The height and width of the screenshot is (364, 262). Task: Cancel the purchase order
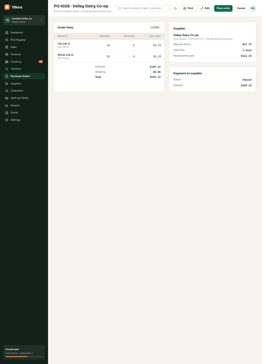(x=241, y=8)
